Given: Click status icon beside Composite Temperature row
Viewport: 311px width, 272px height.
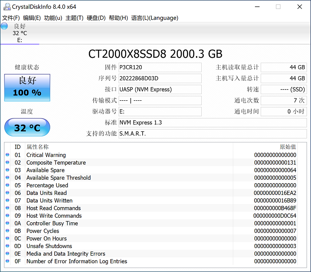Looking at the screenshot, I should pyautogui.click(x=8, y=162).
